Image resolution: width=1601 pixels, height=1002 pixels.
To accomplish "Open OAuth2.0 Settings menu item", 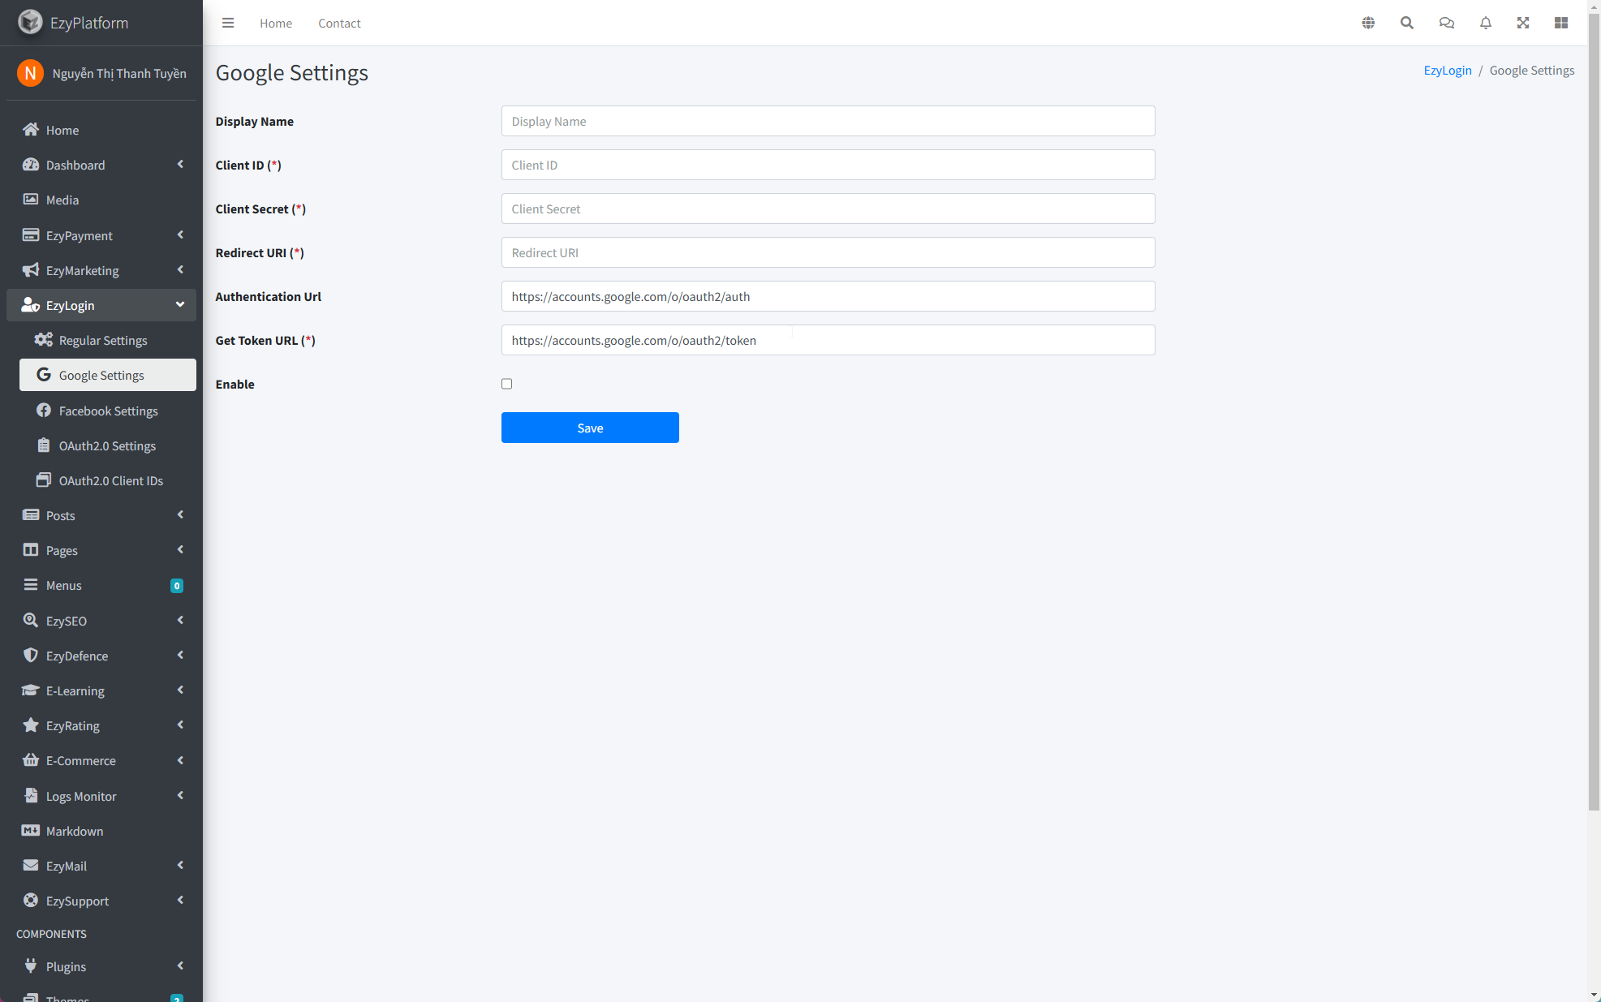I will (x=108, y=445).
